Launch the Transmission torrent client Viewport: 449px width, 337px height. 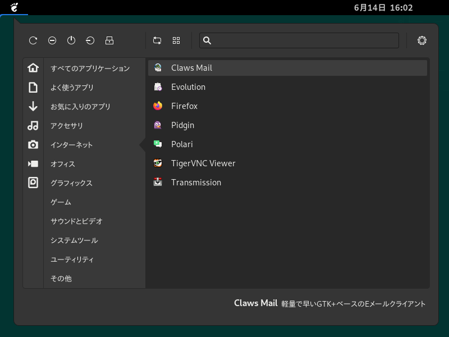tap(287, 183)
